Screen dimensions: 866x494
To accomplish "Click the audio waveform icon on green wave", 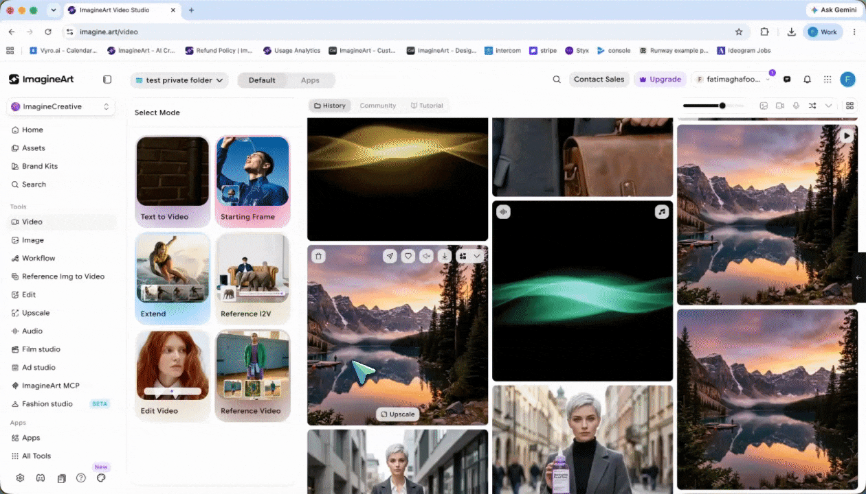I will tap(503, 212).
